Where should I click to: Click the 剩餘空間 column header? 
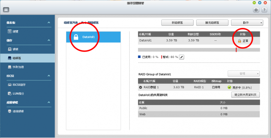pos(193,34)
